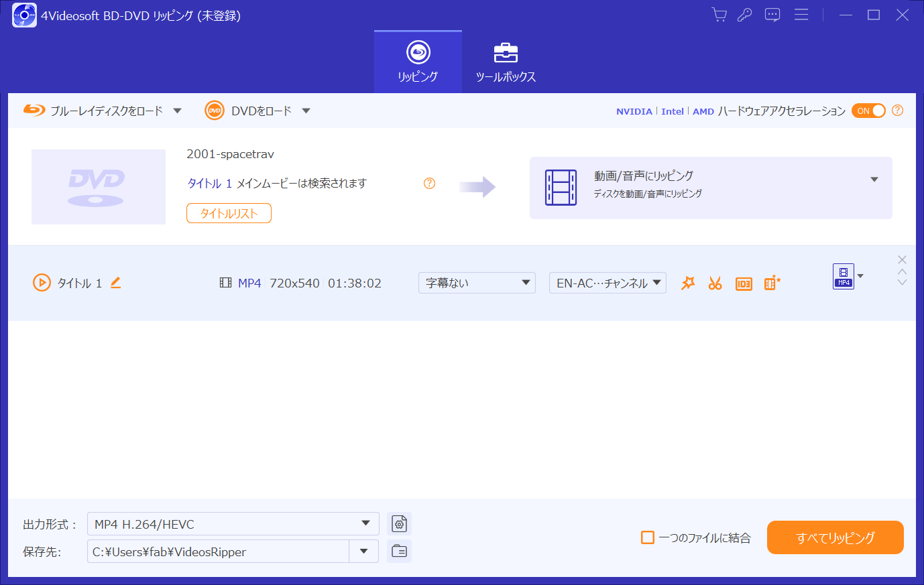Expand the save path dropdown arrow
This screenshot has height=585, width=924.
coord(364,551)
